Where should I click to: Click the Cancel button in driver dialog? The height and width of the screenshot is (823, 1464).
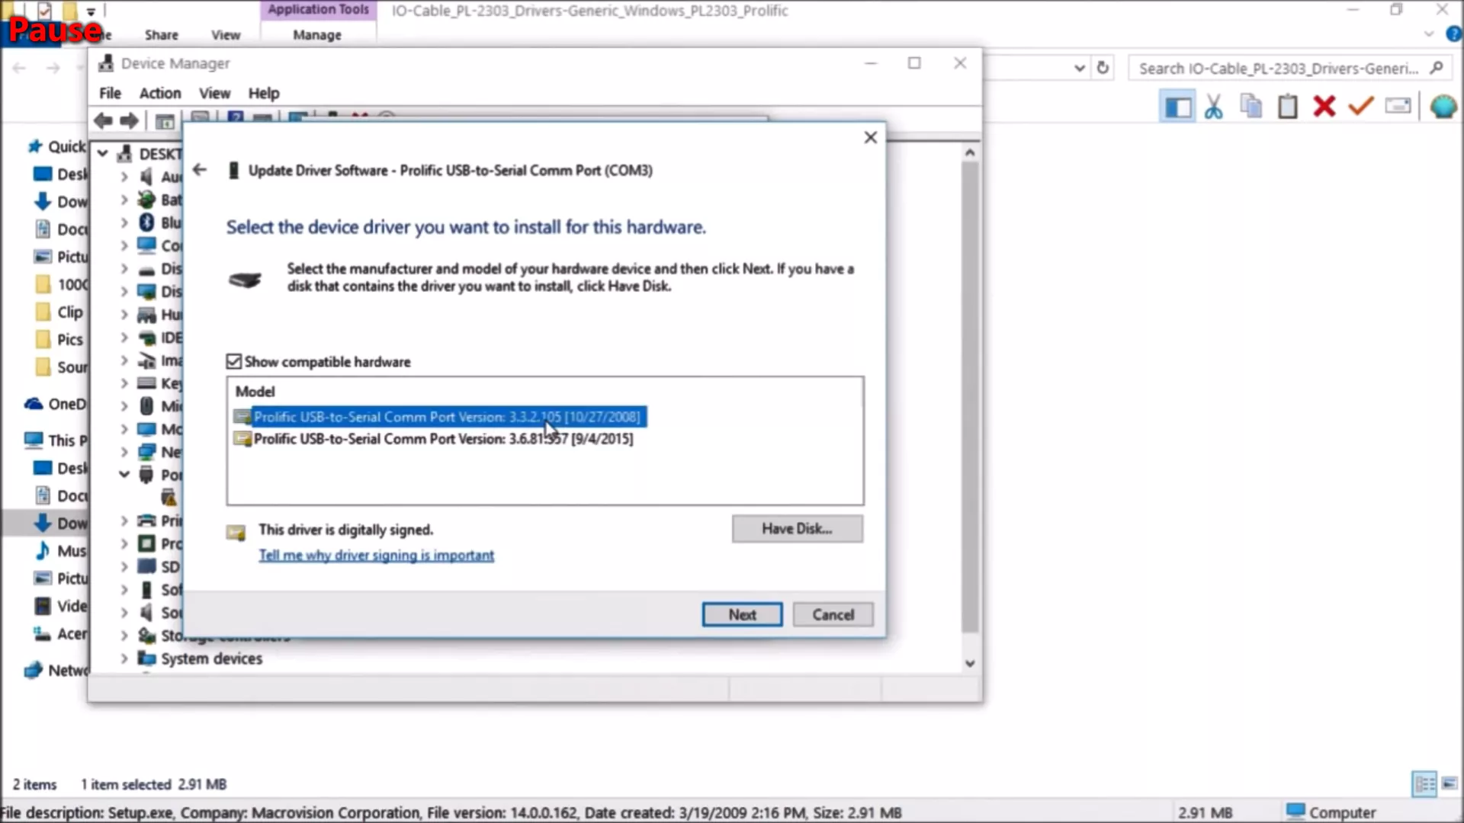coord(833,615)
